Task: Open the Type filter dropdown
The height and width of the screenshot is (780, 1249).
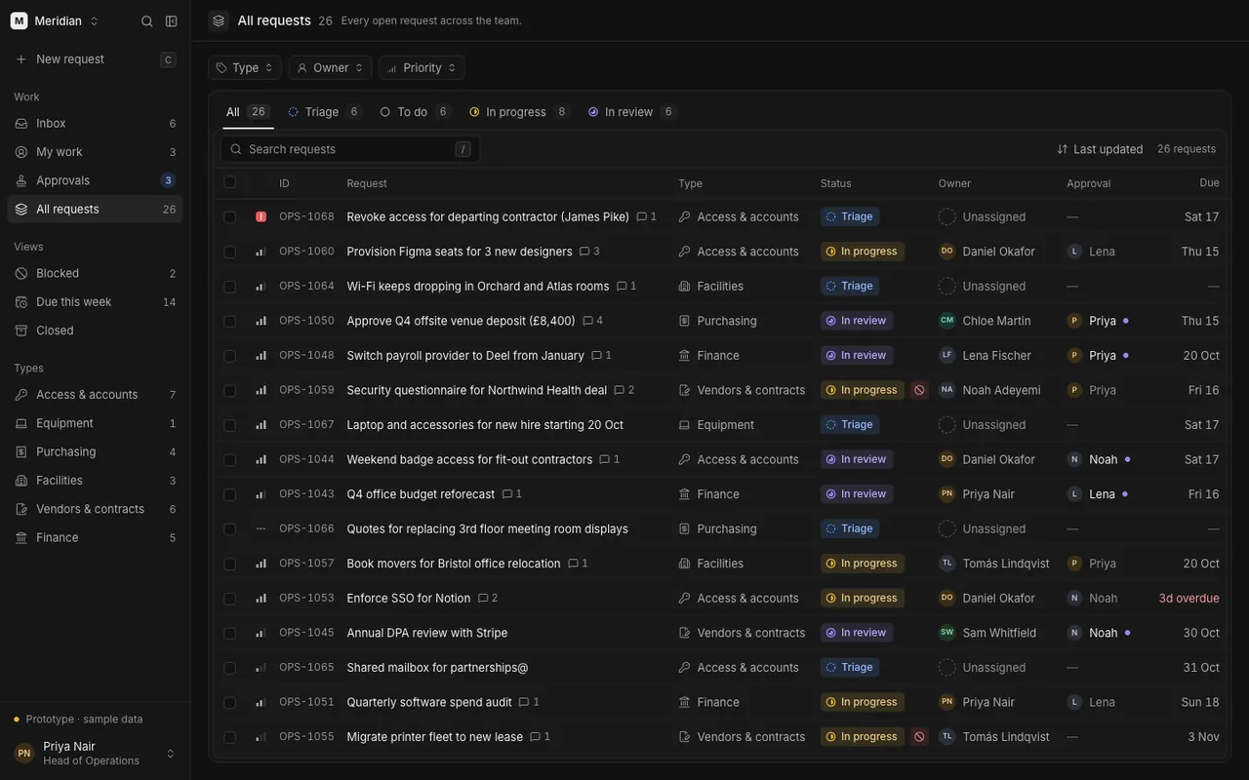Action: [x=245, y=67]
